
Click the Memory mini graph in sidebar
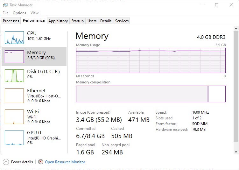click(x=14, y=57)
